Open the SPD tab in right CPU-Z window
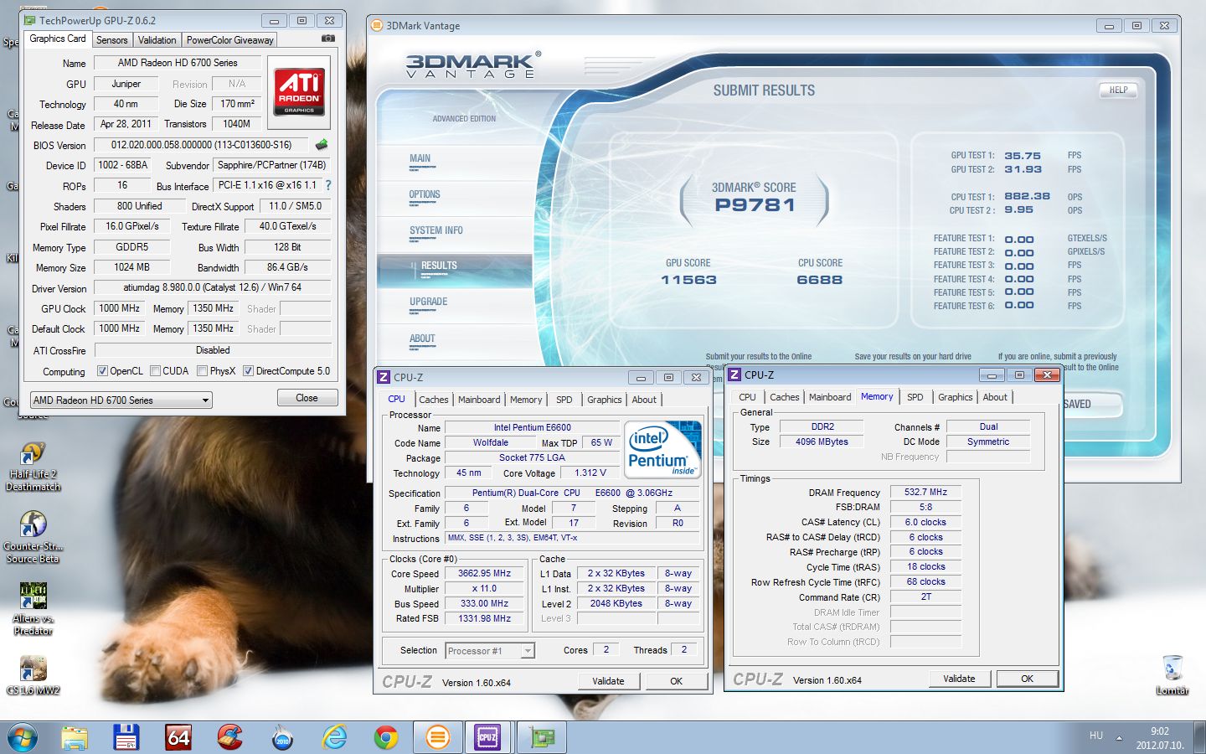Viewport: 1206px width, 754px height. (915, 397)
